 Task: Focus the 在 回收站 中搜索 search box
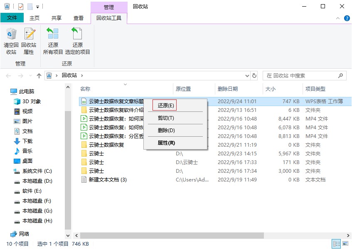pos(304,76)
